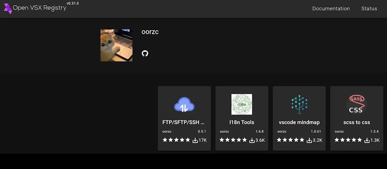The width and height of the screenshot is (387, 169).
Task: Open the vscode mindmap extension title
Action: click(299, 122)
